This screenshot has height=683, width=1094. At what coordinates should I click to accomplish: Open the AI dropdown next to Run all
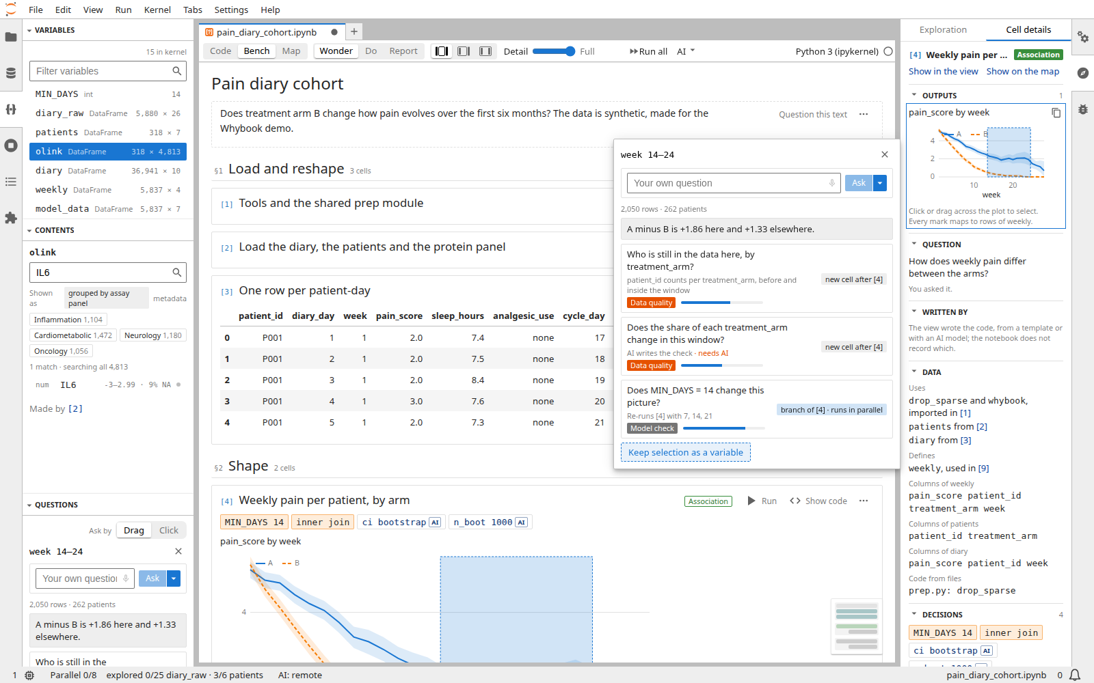coord(686,51)
